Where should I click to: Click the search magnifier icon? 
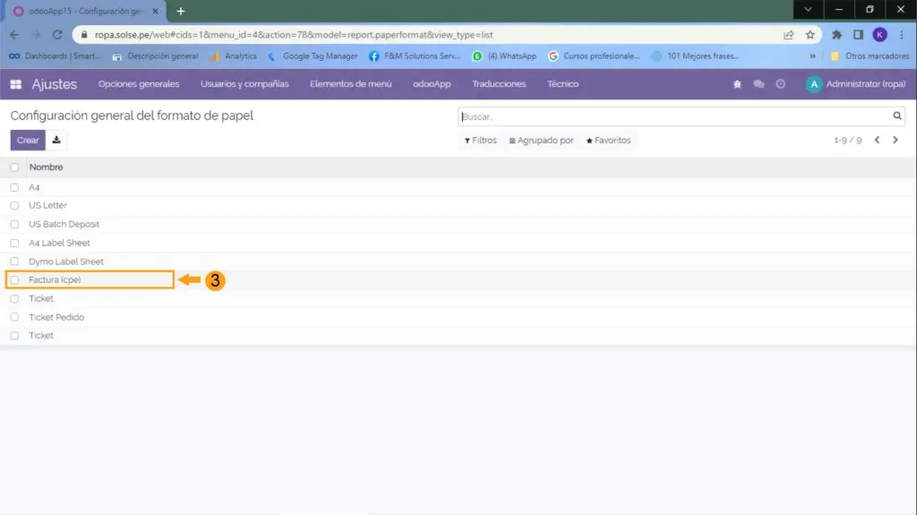tap(896, 116)
